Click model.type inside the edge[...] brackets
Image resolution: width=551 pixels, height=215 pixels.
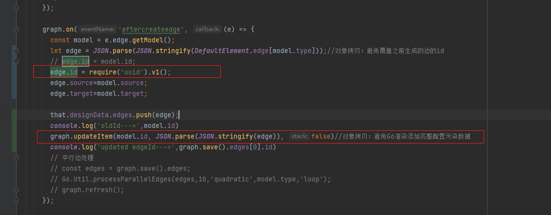[292, 51]
